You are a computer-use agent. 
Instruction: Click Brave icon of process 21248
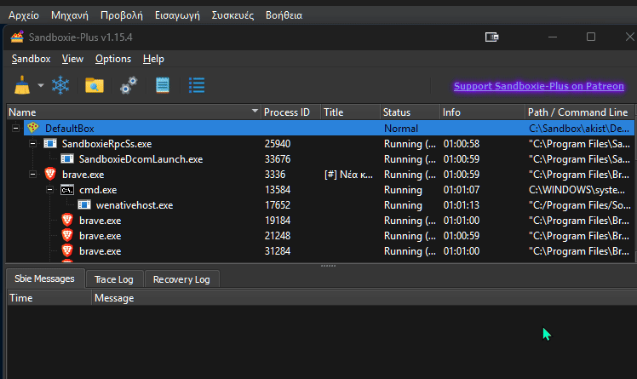(67, 236)
